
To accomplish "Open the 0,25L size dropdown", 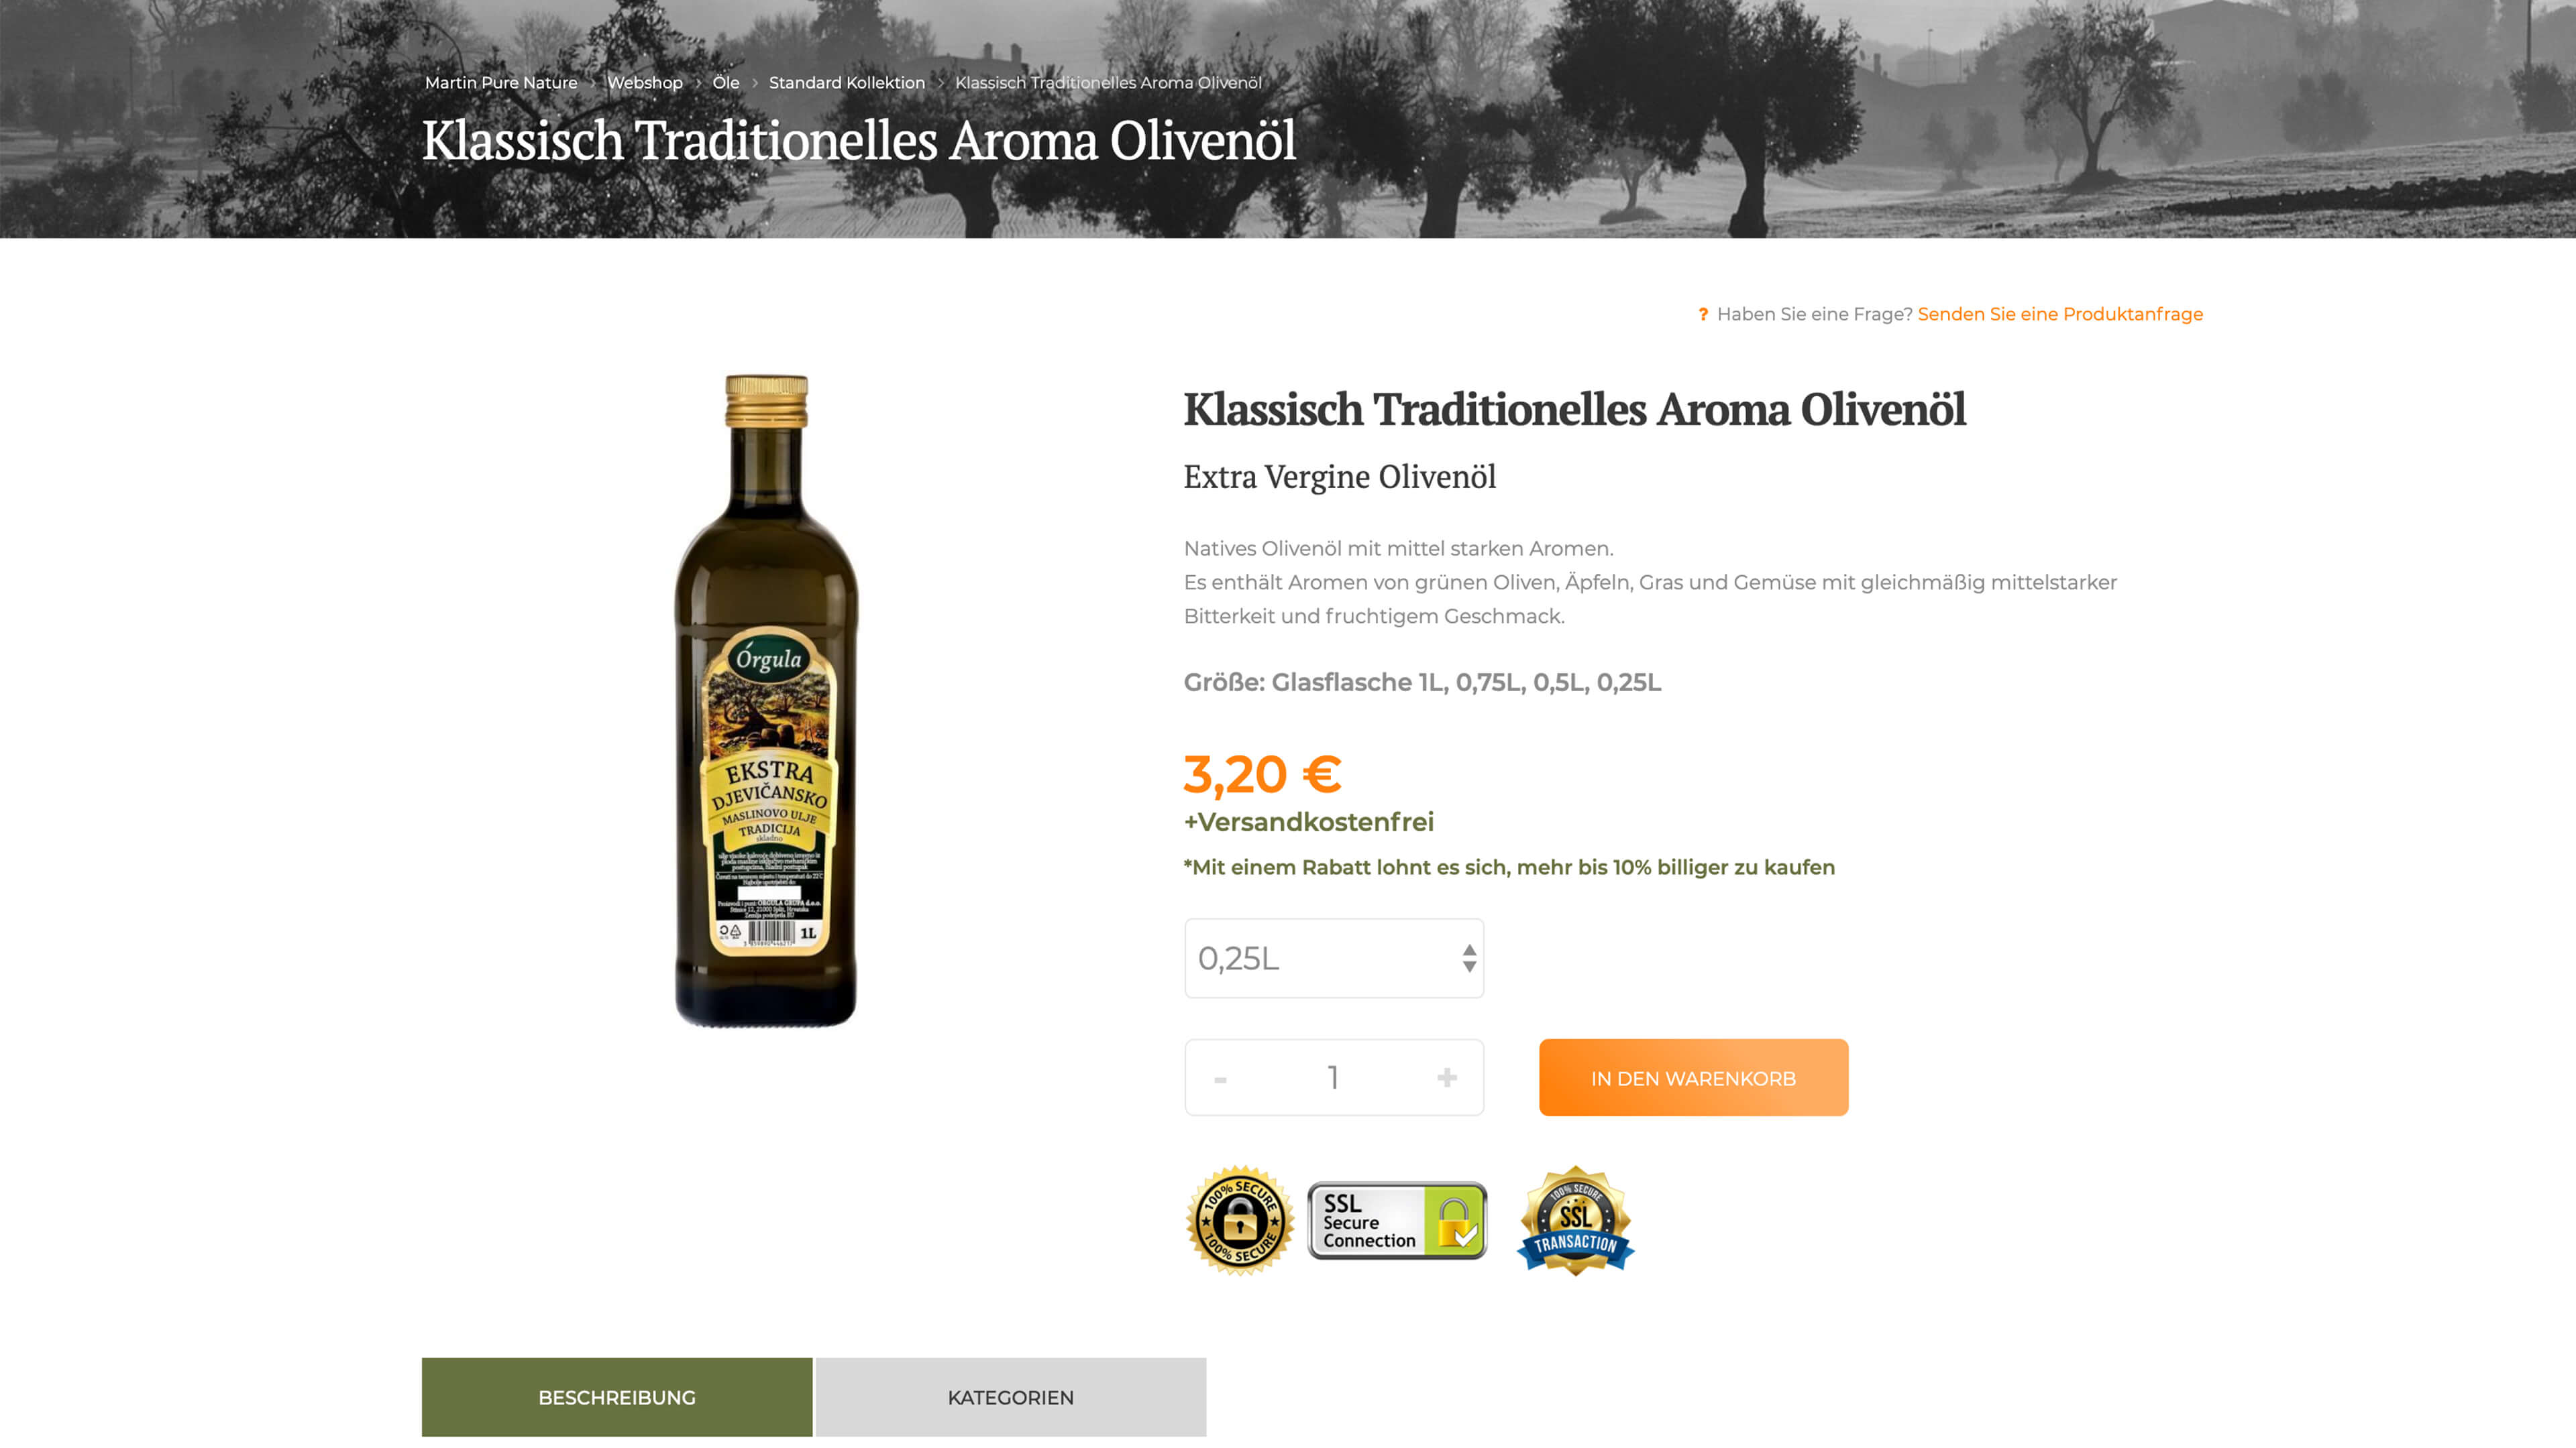I will pos(1334,959).
